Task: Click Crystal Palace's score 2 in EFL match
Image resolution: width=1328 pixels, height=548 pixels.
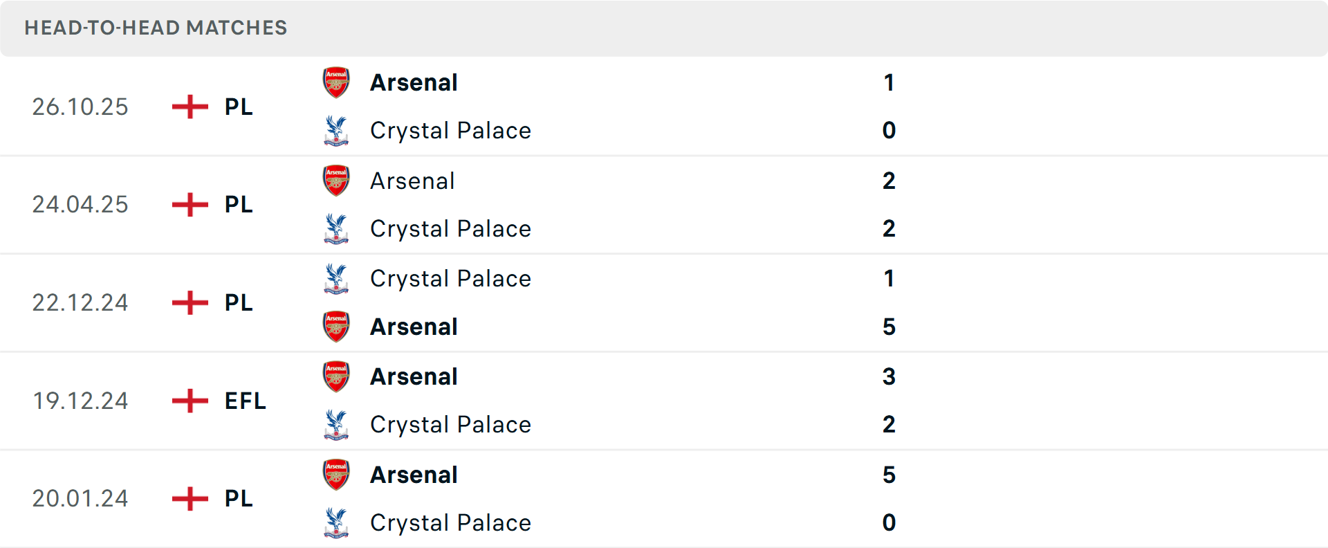Action: coord(889,425)
